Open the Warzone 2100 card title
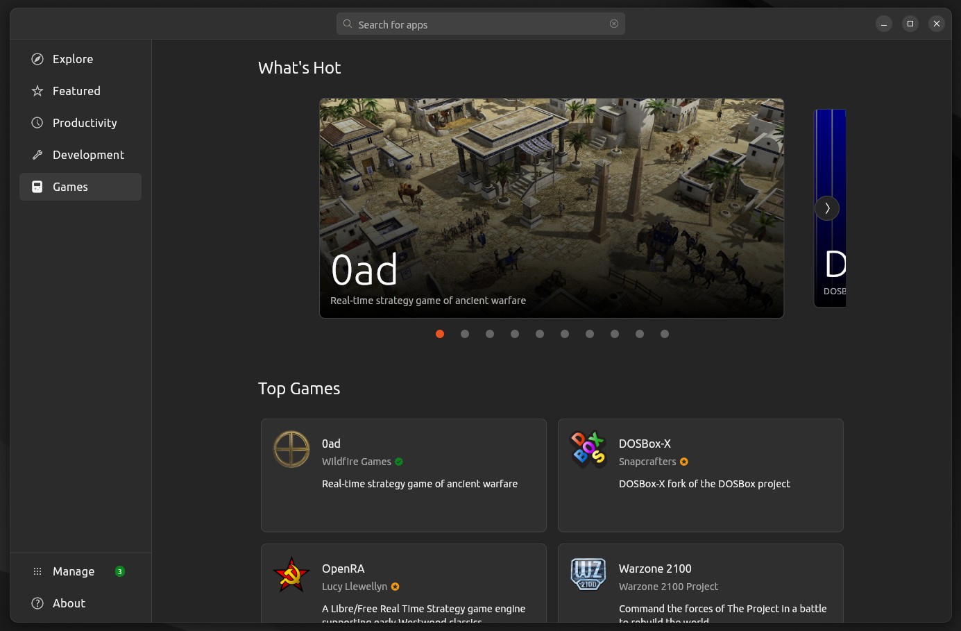 pos(655,569)
